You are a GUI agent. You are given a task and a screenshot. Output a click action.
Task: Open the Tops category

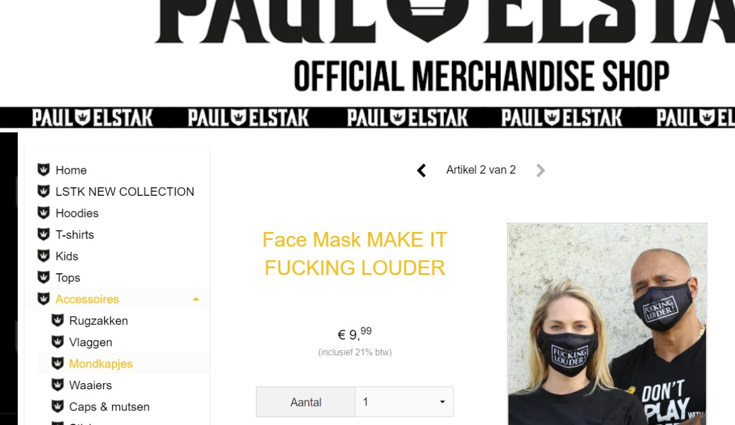[x=68, y=278]
